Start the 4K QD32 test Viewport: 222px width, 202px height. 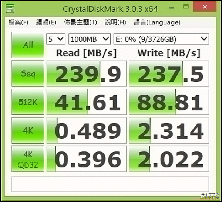28,159
